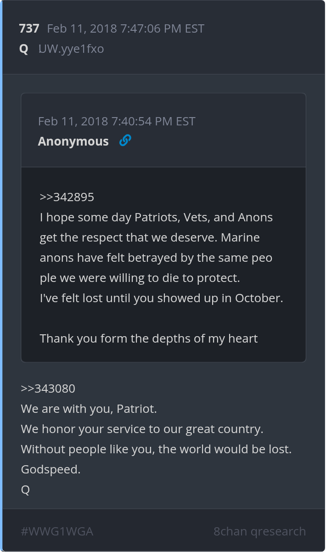Viewport: 326px width, 552px height.
Task: Open post number 737
Action: 29,28
